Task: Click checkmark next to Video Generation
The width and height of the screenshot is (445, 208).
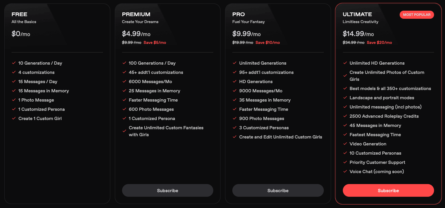Action: (x=345, y=144)
